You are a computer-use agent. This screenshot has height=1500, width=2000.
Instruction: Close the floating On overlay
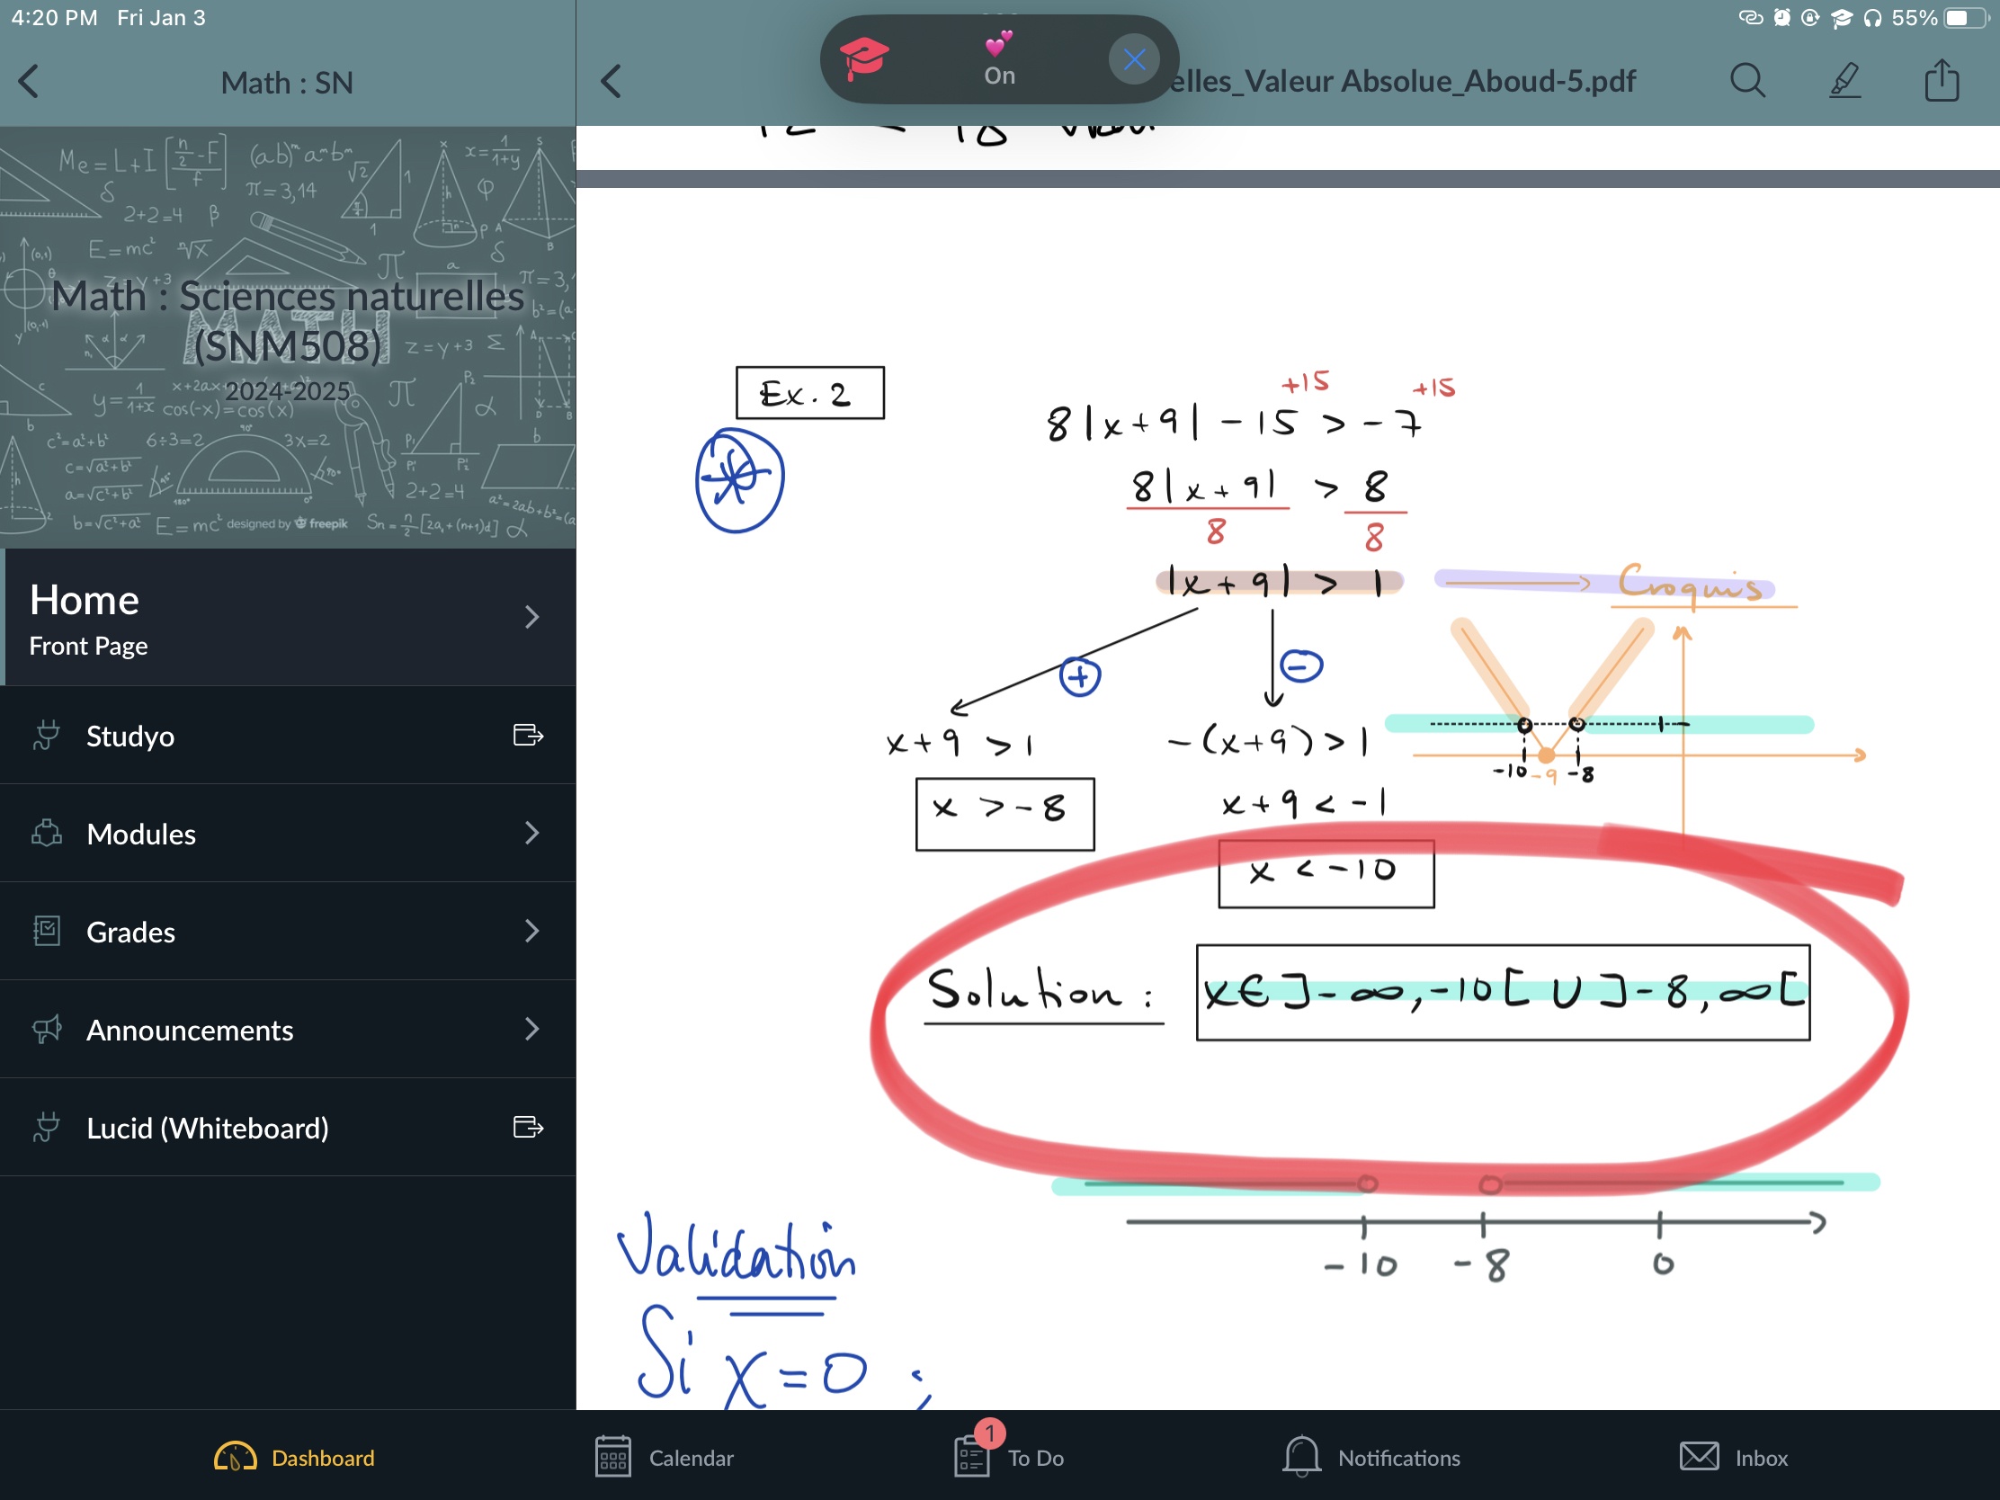[1134, 59]
